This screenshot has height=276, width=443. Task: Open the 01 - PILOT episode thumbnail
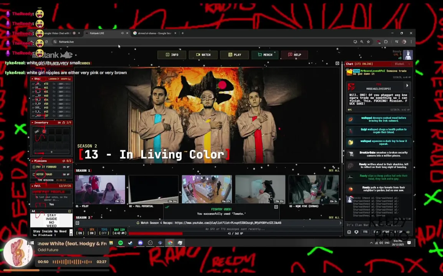coord(100,189)
